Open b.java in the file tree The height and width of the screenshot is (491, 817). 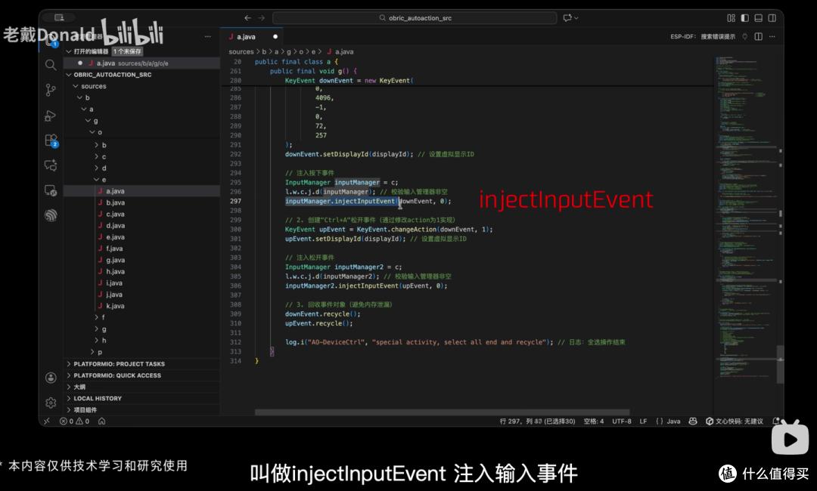pos(115,203)
